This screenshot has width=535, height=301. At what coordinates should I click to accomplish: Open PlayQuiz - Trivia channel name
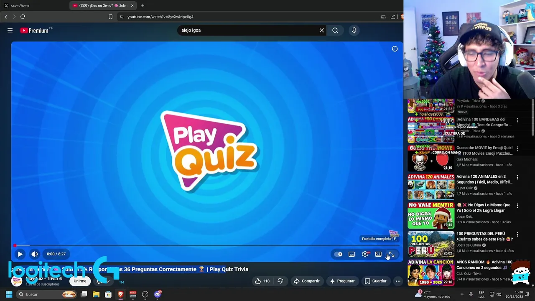(x=42, y=279)
